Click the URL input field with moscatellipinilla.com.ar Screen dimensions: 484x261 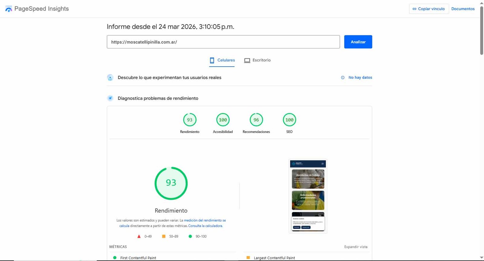point(223,42)
